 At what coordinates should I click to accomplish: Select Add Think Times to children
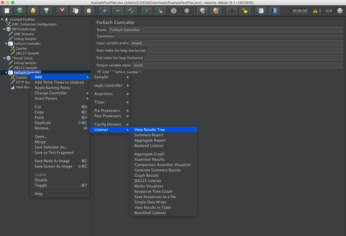60,82
